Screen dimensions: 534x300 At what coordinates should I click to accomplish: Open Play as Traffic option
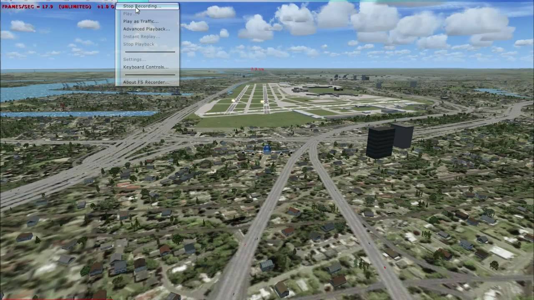(147, 21)
